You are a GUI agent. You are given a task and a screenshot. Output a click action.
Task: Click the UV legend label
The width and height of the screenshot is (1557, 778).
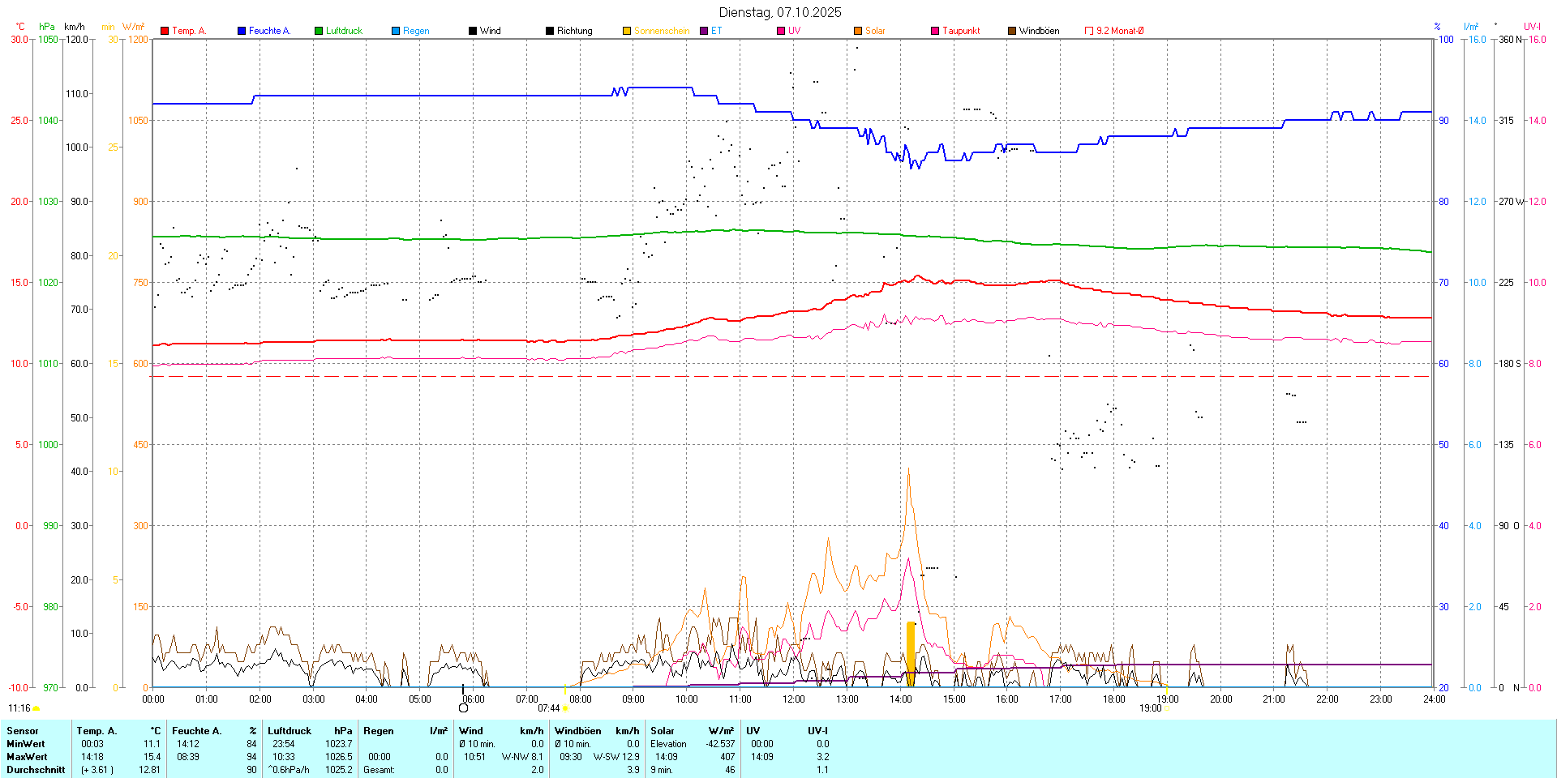point(794,31)
